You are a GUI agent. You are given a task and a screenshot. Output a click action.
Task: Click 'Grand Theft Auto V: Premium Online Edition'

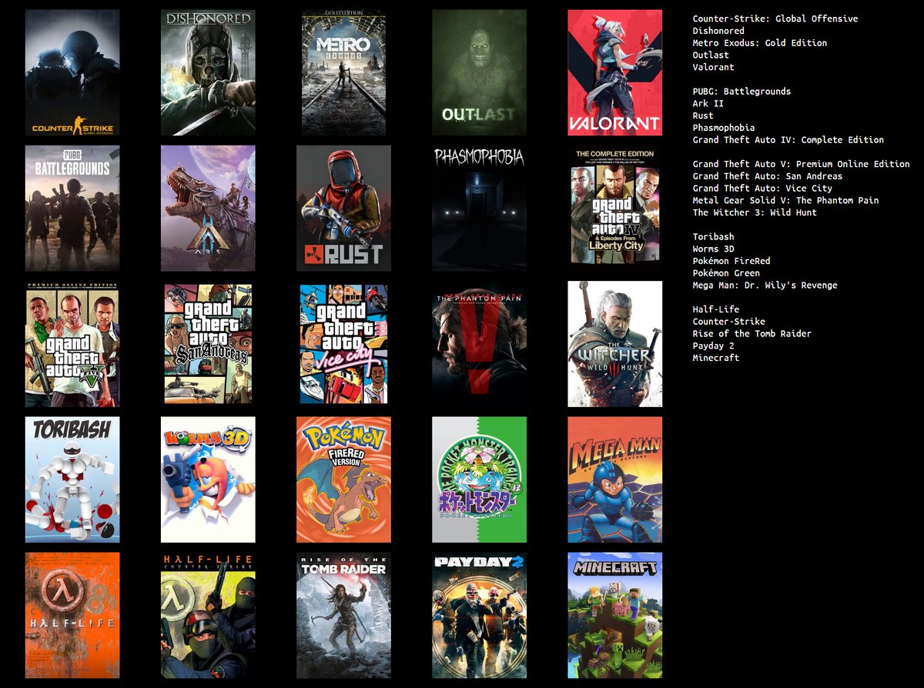pos(801,164)
